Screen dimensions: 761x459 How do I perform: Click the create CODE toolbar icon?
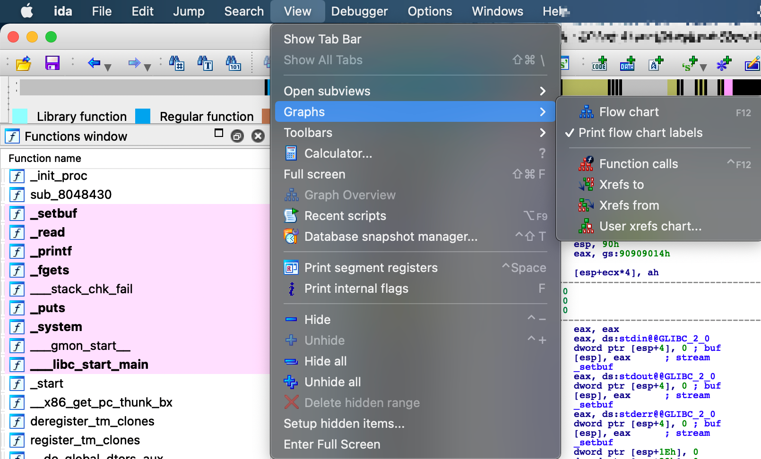599,63
